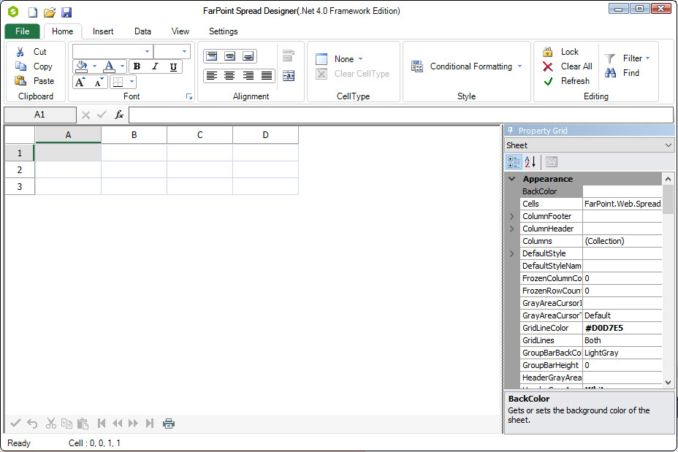This screenshot has height=452, width=678.
Task: Switch to the View tab
Action: point(180,31)
